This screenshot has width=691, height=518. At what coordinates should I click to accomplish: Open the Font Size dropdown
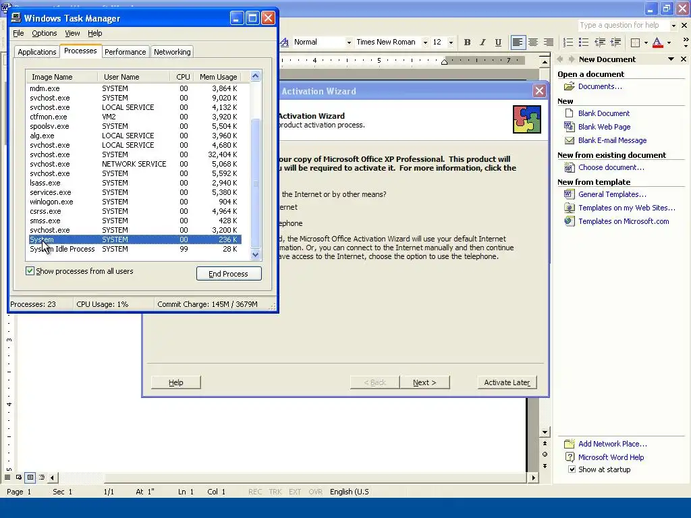point(450,42)
